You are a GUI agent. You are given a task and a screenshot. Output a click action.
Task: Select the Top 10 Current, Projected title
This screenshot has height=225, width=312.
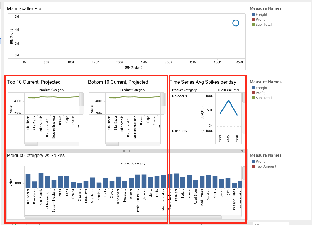tap(34, 82)
